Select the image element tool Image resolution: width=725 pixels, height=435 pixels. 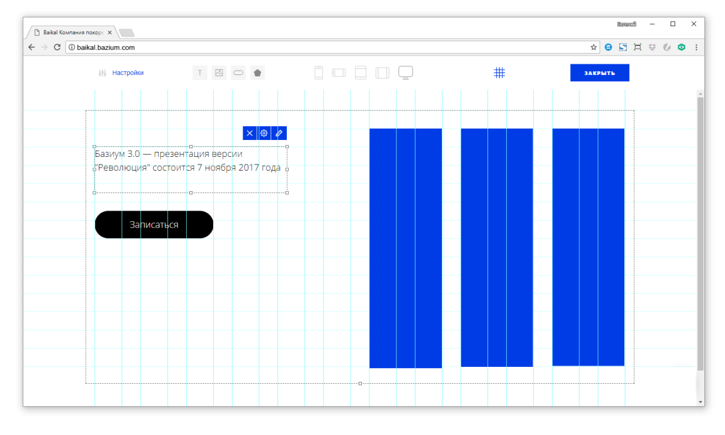click(x=219, y=72)
